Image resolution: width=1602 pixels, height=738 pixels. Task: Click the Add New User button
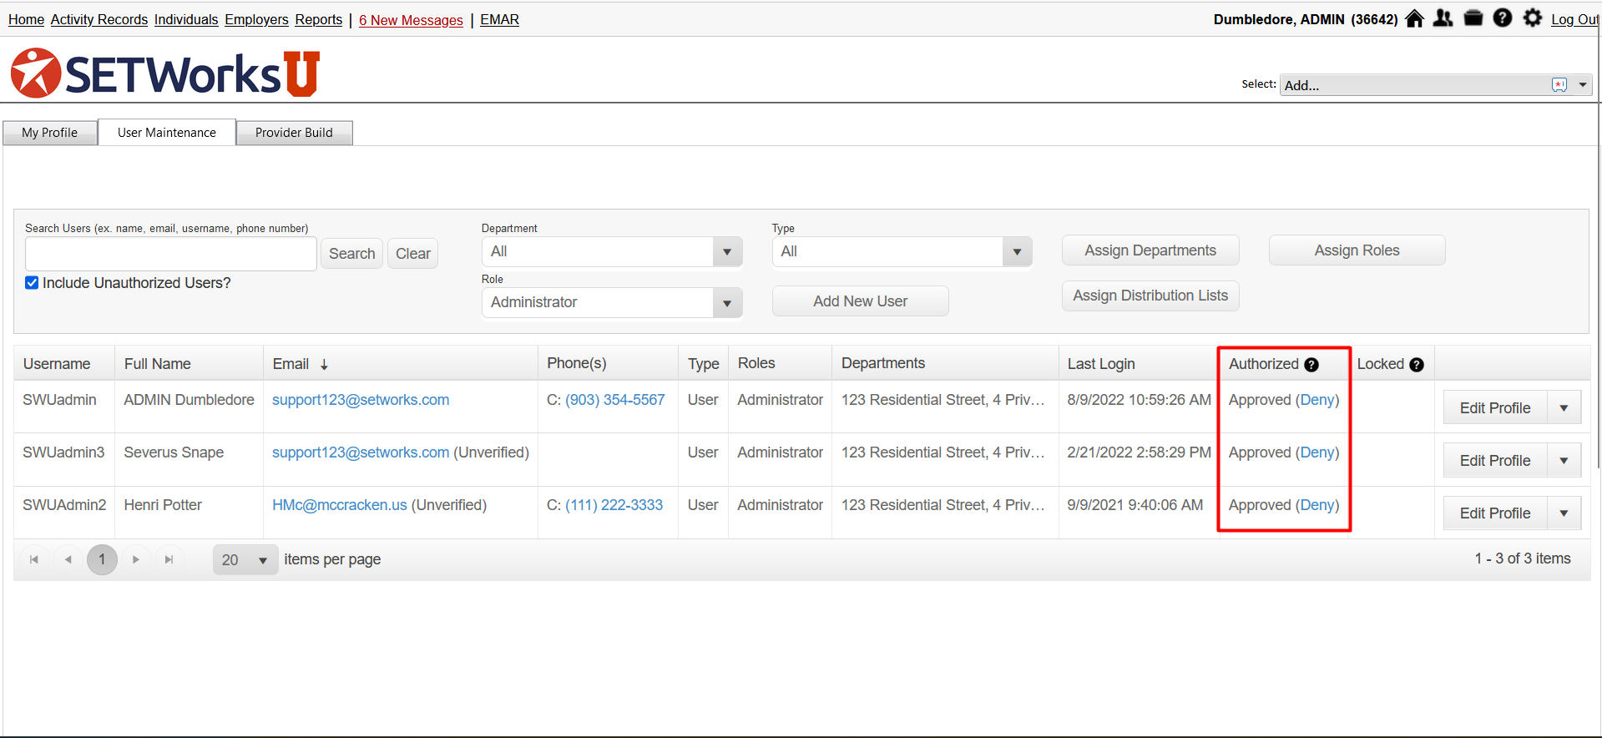(860, 301)
